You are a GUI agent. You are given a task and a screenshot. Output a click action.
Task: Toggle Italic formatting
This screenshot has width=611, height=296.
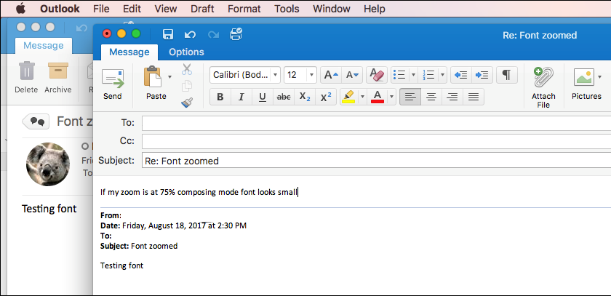click(241, 97)
